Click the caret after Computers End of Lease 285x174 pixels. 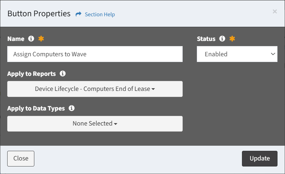(x=153, y=89)
